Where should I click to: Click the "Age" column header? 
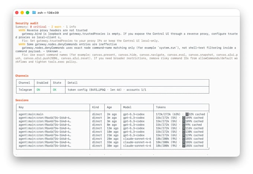(109, 107)
